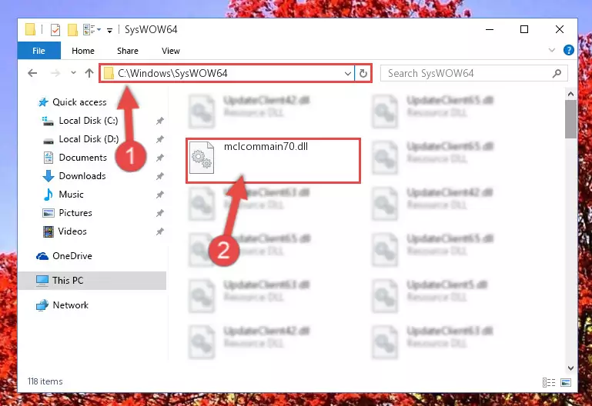Go up one folder level
This screenshot has width=592, height=406.
(89, 73)
